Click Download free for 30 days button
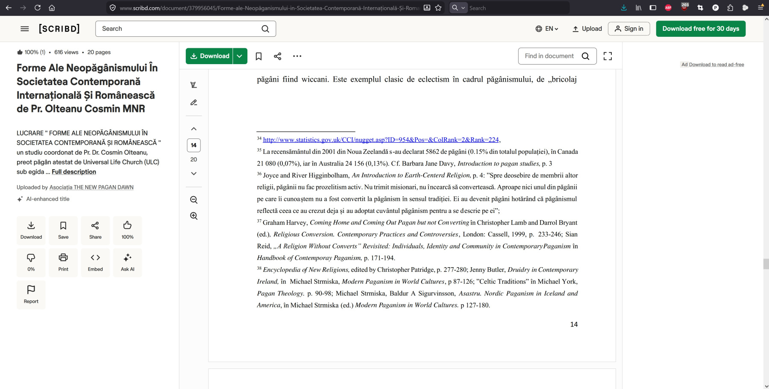The height and width of the screenshot is (389, 769). point(700,29)
